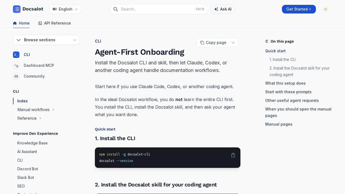The image size is (345, 194).
Task: Click the language flag icon
Action: tap(55, 9)
